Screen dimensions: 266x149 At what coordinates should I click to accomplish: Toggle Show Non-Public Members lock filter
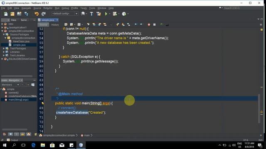click(x=22, y=134)
